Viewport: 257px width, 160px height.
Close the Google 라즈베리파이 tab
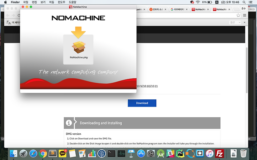(x=187, y=10)
